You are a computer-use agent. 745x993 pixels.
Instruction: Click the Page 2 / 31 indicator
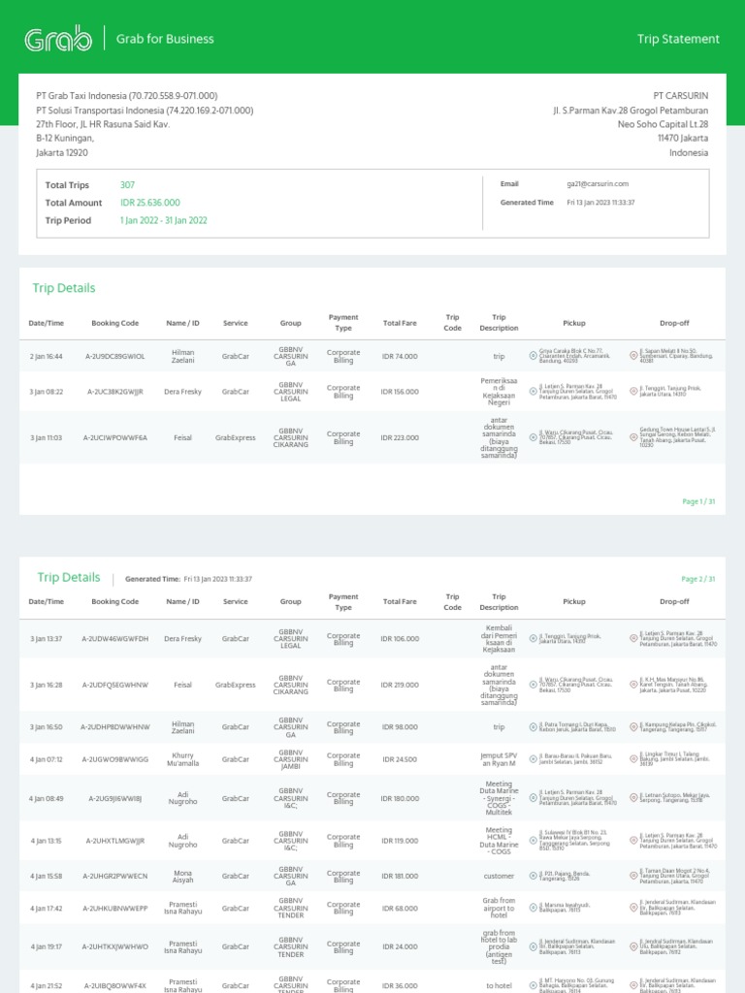click(698, 579)
